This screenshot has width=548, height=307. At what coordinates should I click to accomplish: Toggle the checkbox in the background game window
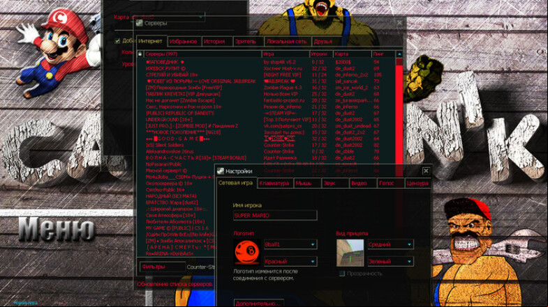[117, 41]
